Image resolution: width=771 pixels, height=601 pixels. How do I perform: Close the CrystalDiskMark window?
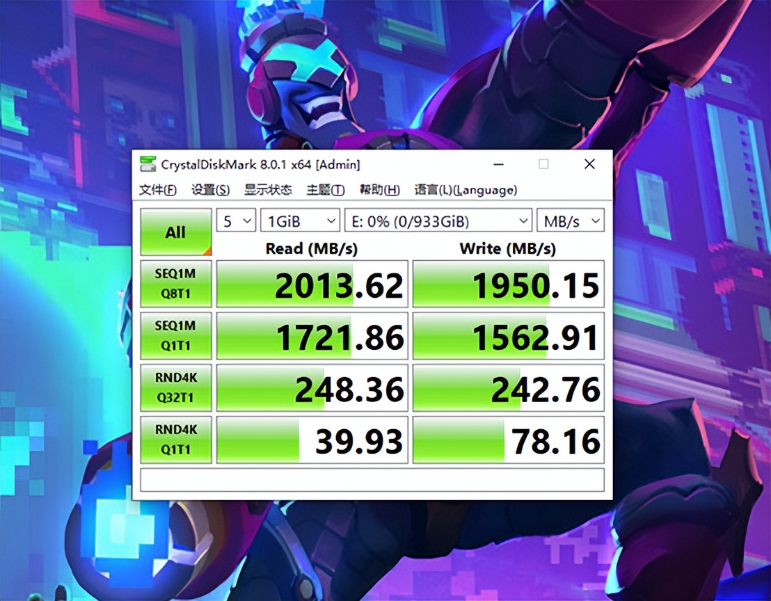(589, 164)
